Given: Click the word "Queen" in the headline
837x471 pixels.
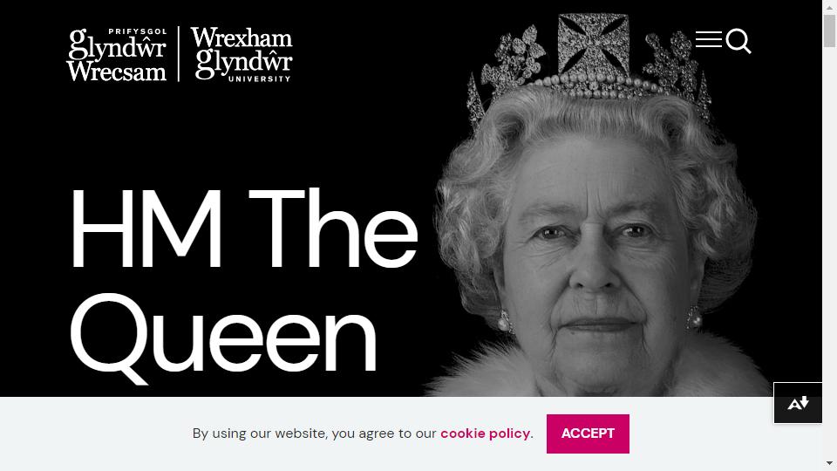Looking at the screenshot, I should click(x=223, y=335).
